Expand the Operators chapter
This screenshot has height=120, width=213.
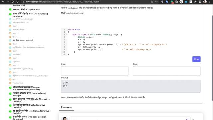(x=26, y=9)
